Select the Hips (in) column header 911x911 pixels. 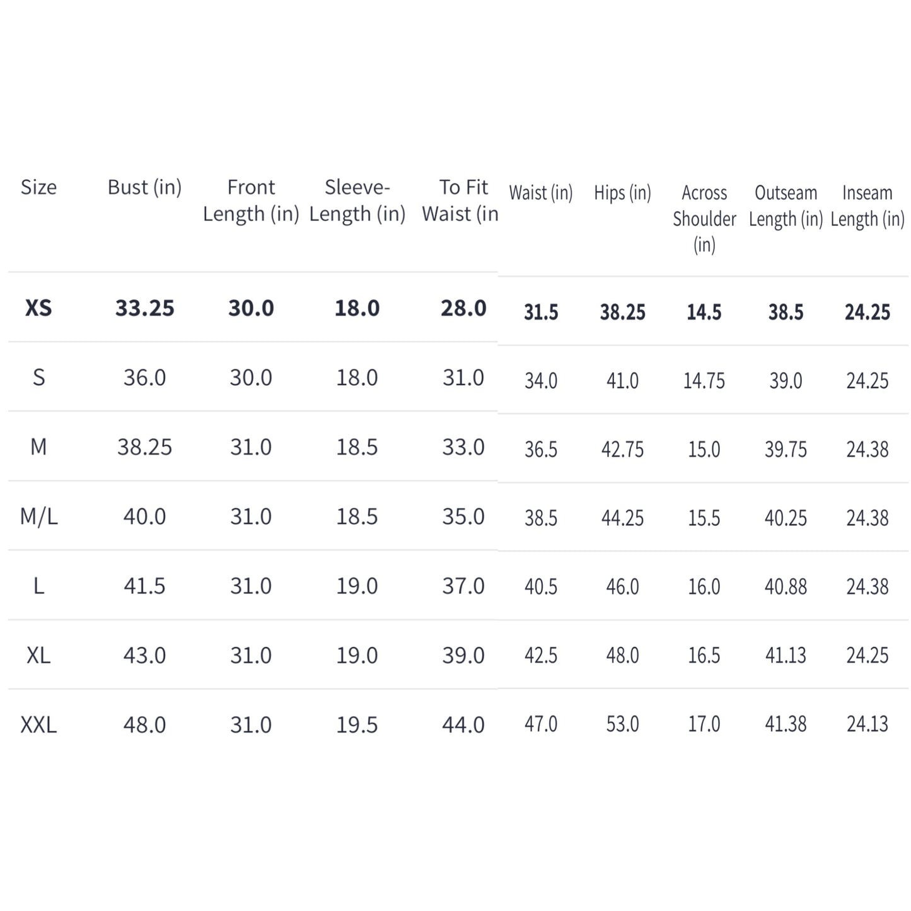(x=622, y=193)
